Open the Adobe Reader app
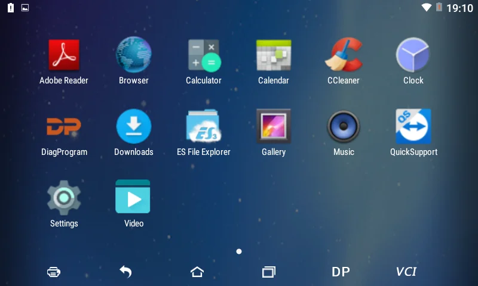 64,55
